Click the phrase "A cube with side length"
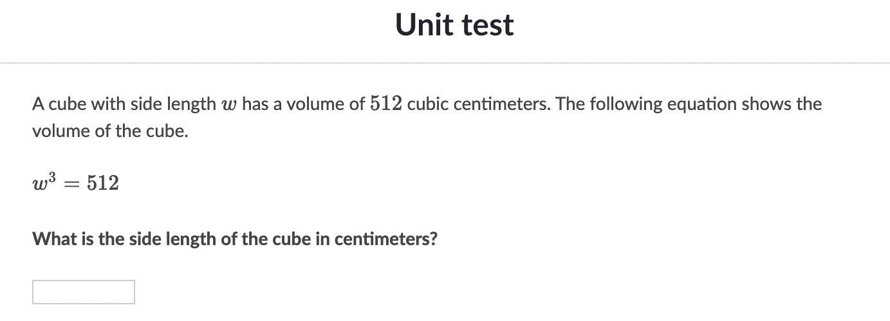 124,105
